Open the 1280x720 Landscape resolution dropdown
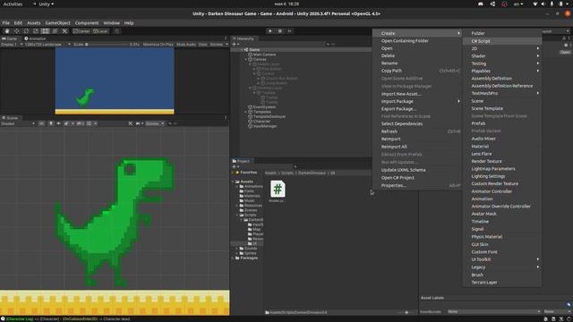The height and width of the screenshot is (322, 573). [x=47, y=44]
